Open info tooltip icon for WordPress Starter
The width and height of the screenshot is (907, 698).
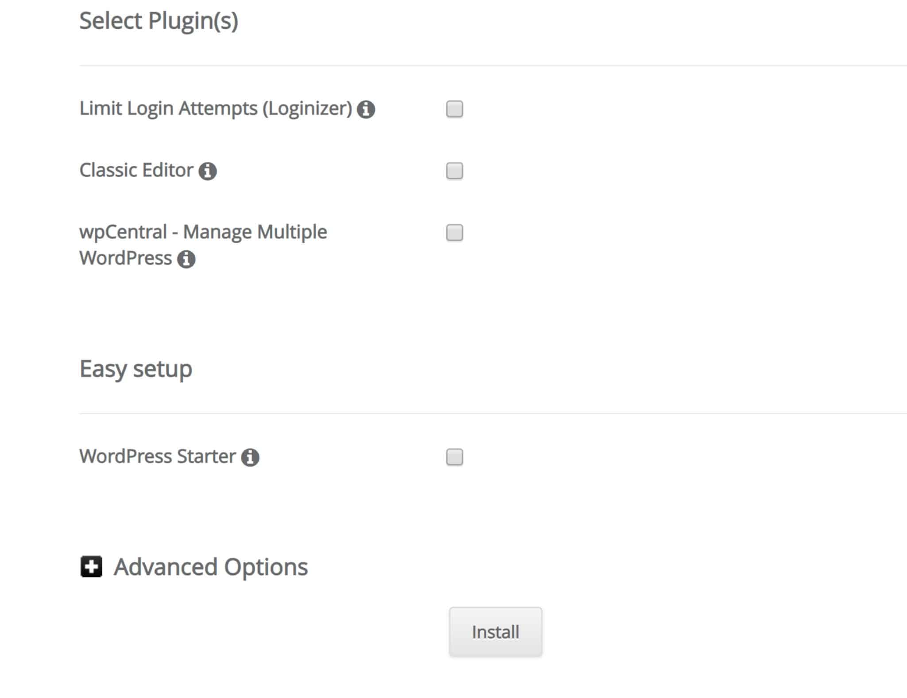click(250, 457)
